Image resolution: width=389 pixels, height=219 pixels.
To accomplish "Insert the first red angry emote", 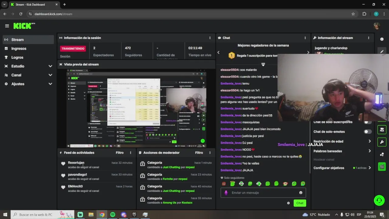I will [224, 184].
